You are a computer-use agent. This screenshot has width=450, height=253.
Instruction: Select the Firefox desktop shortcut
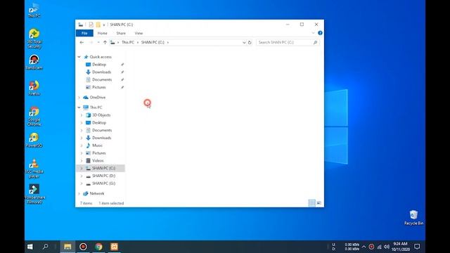click(x=34, y=88)
